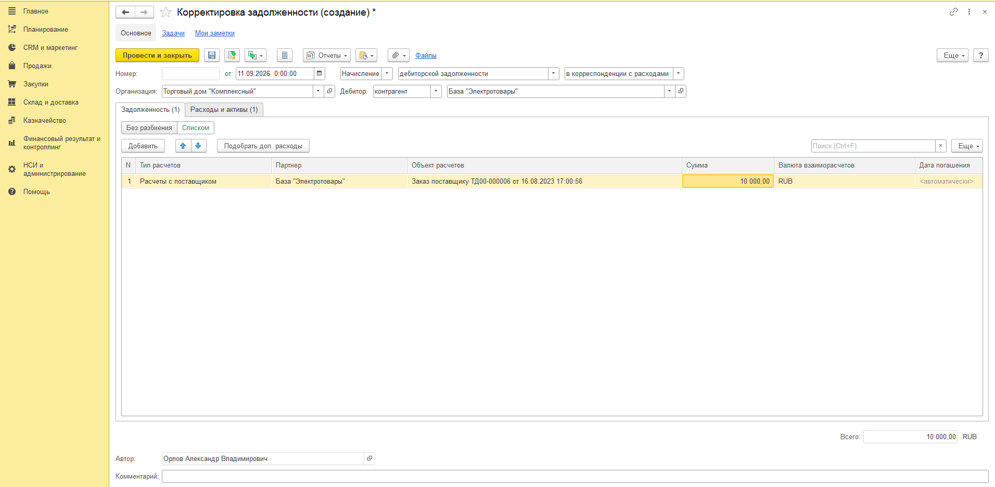This screenshot has height=487, width=995.
Task: Click the Поиск (Ctrl+F) search field
Action: coord(873,146)
